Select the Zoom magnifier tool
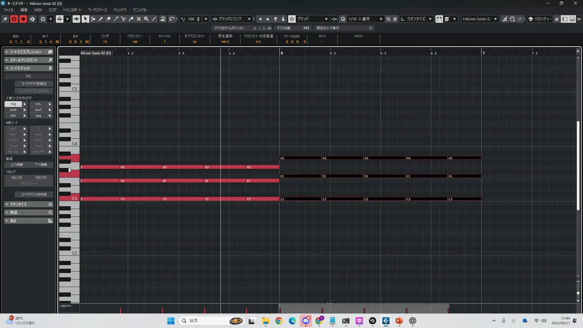This screenshot has height=328, width=583. pyautogui.click(x=146, y=19)
